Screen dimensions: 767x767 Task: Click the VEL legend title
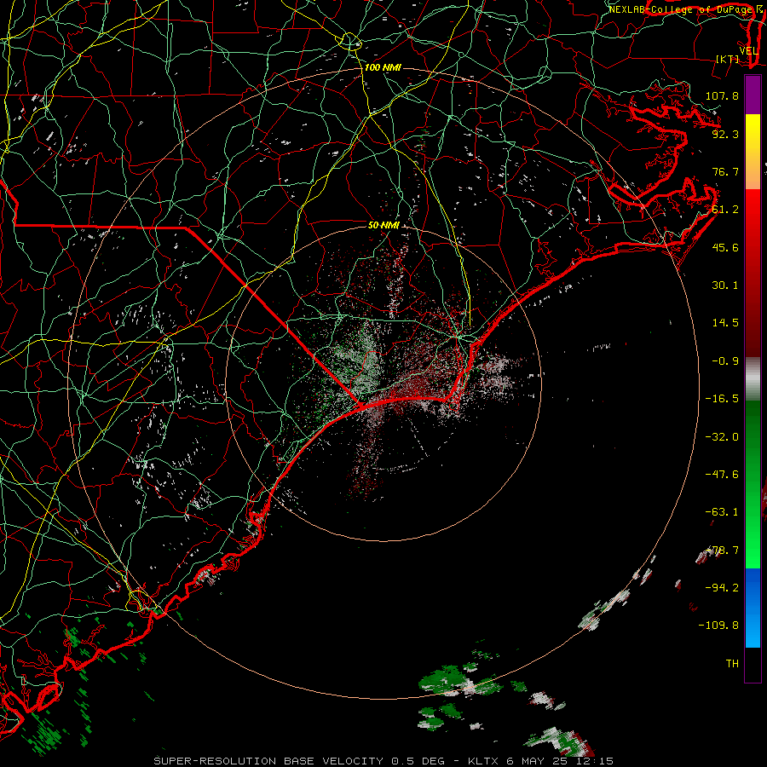tap(748, 51)
